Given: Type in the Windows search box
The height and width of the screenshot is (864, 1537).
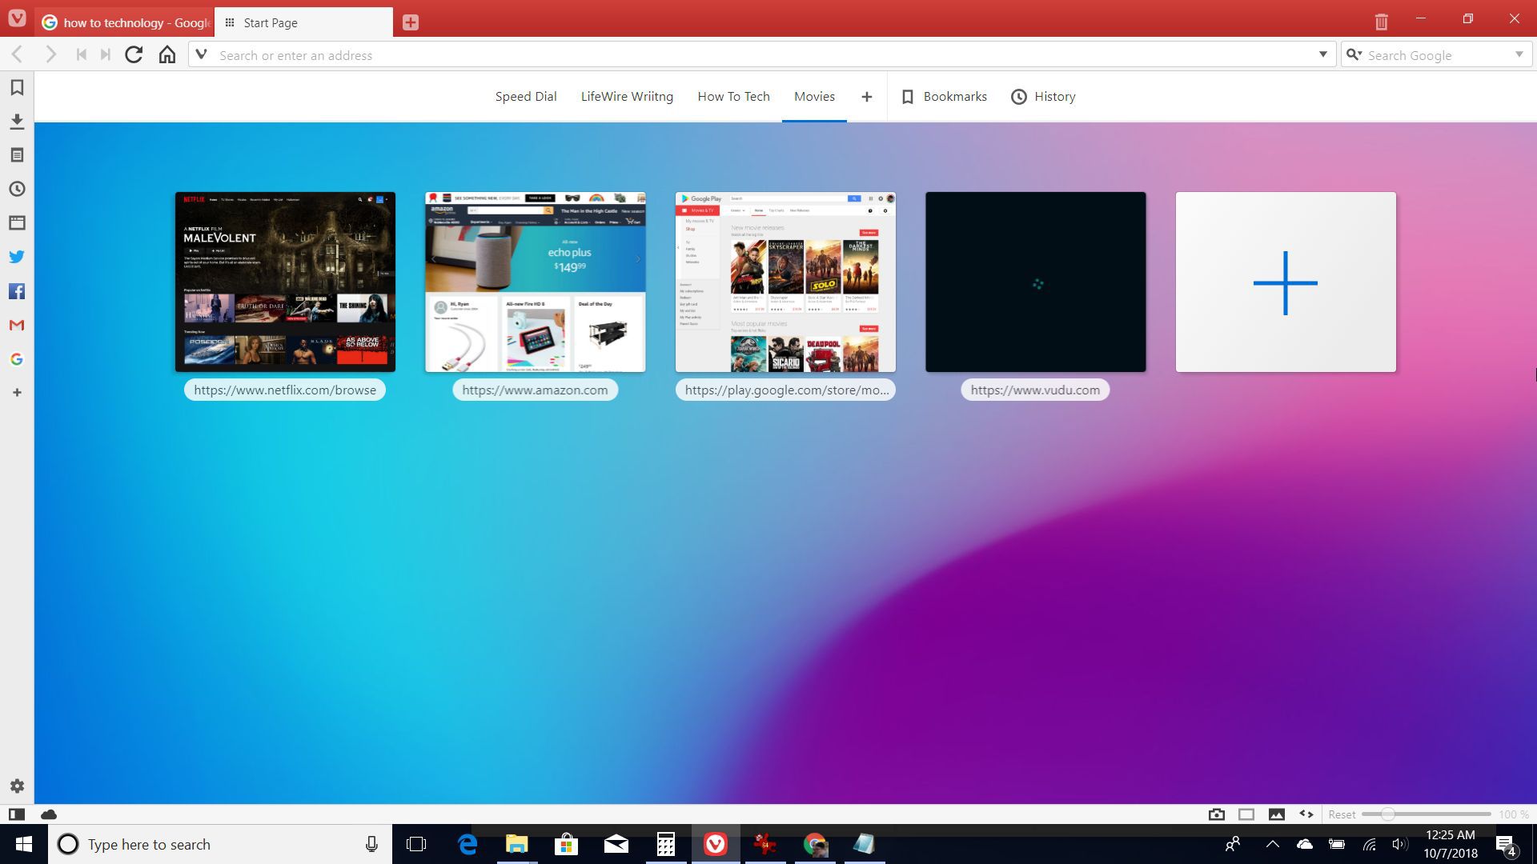Looking at the screenshot, I should point(220,844).
